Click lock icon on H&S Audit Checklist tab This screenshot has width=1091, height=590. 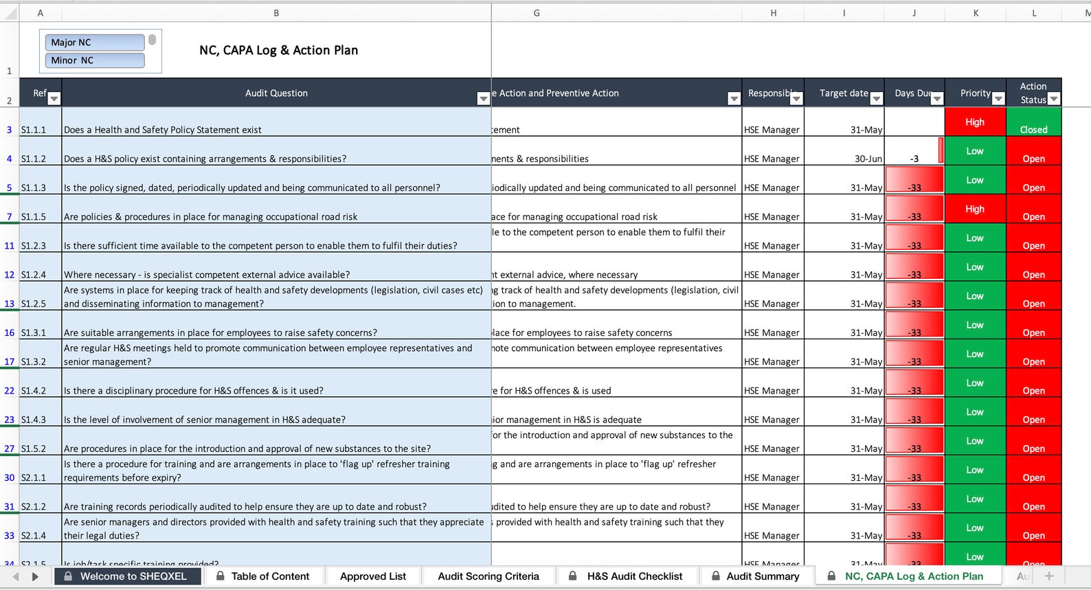572,576
